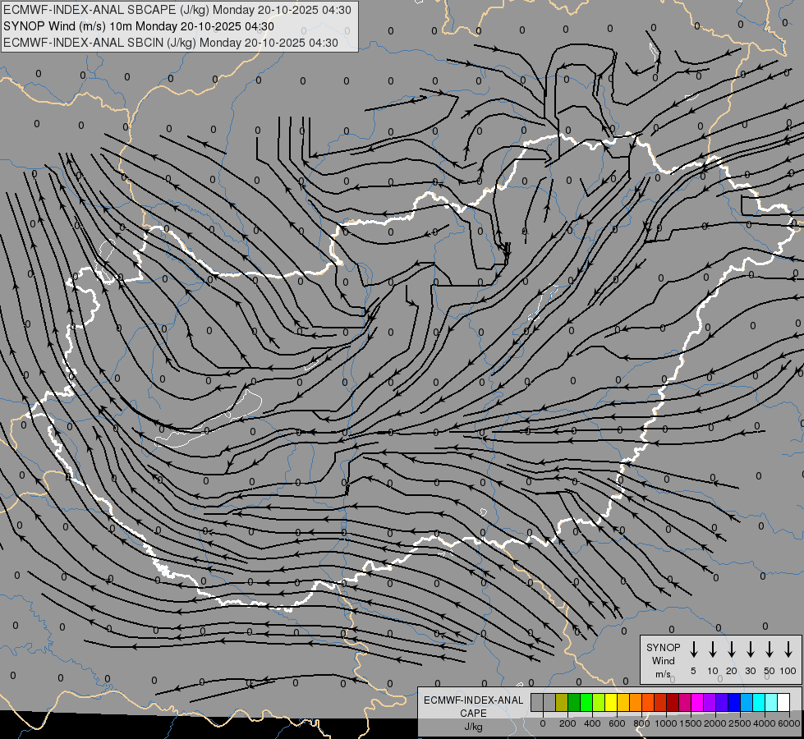Click the purple swatch left of 2000 tick
Image resolution: width=804 pixels, height=739 pixels.
tap(710, 703)
